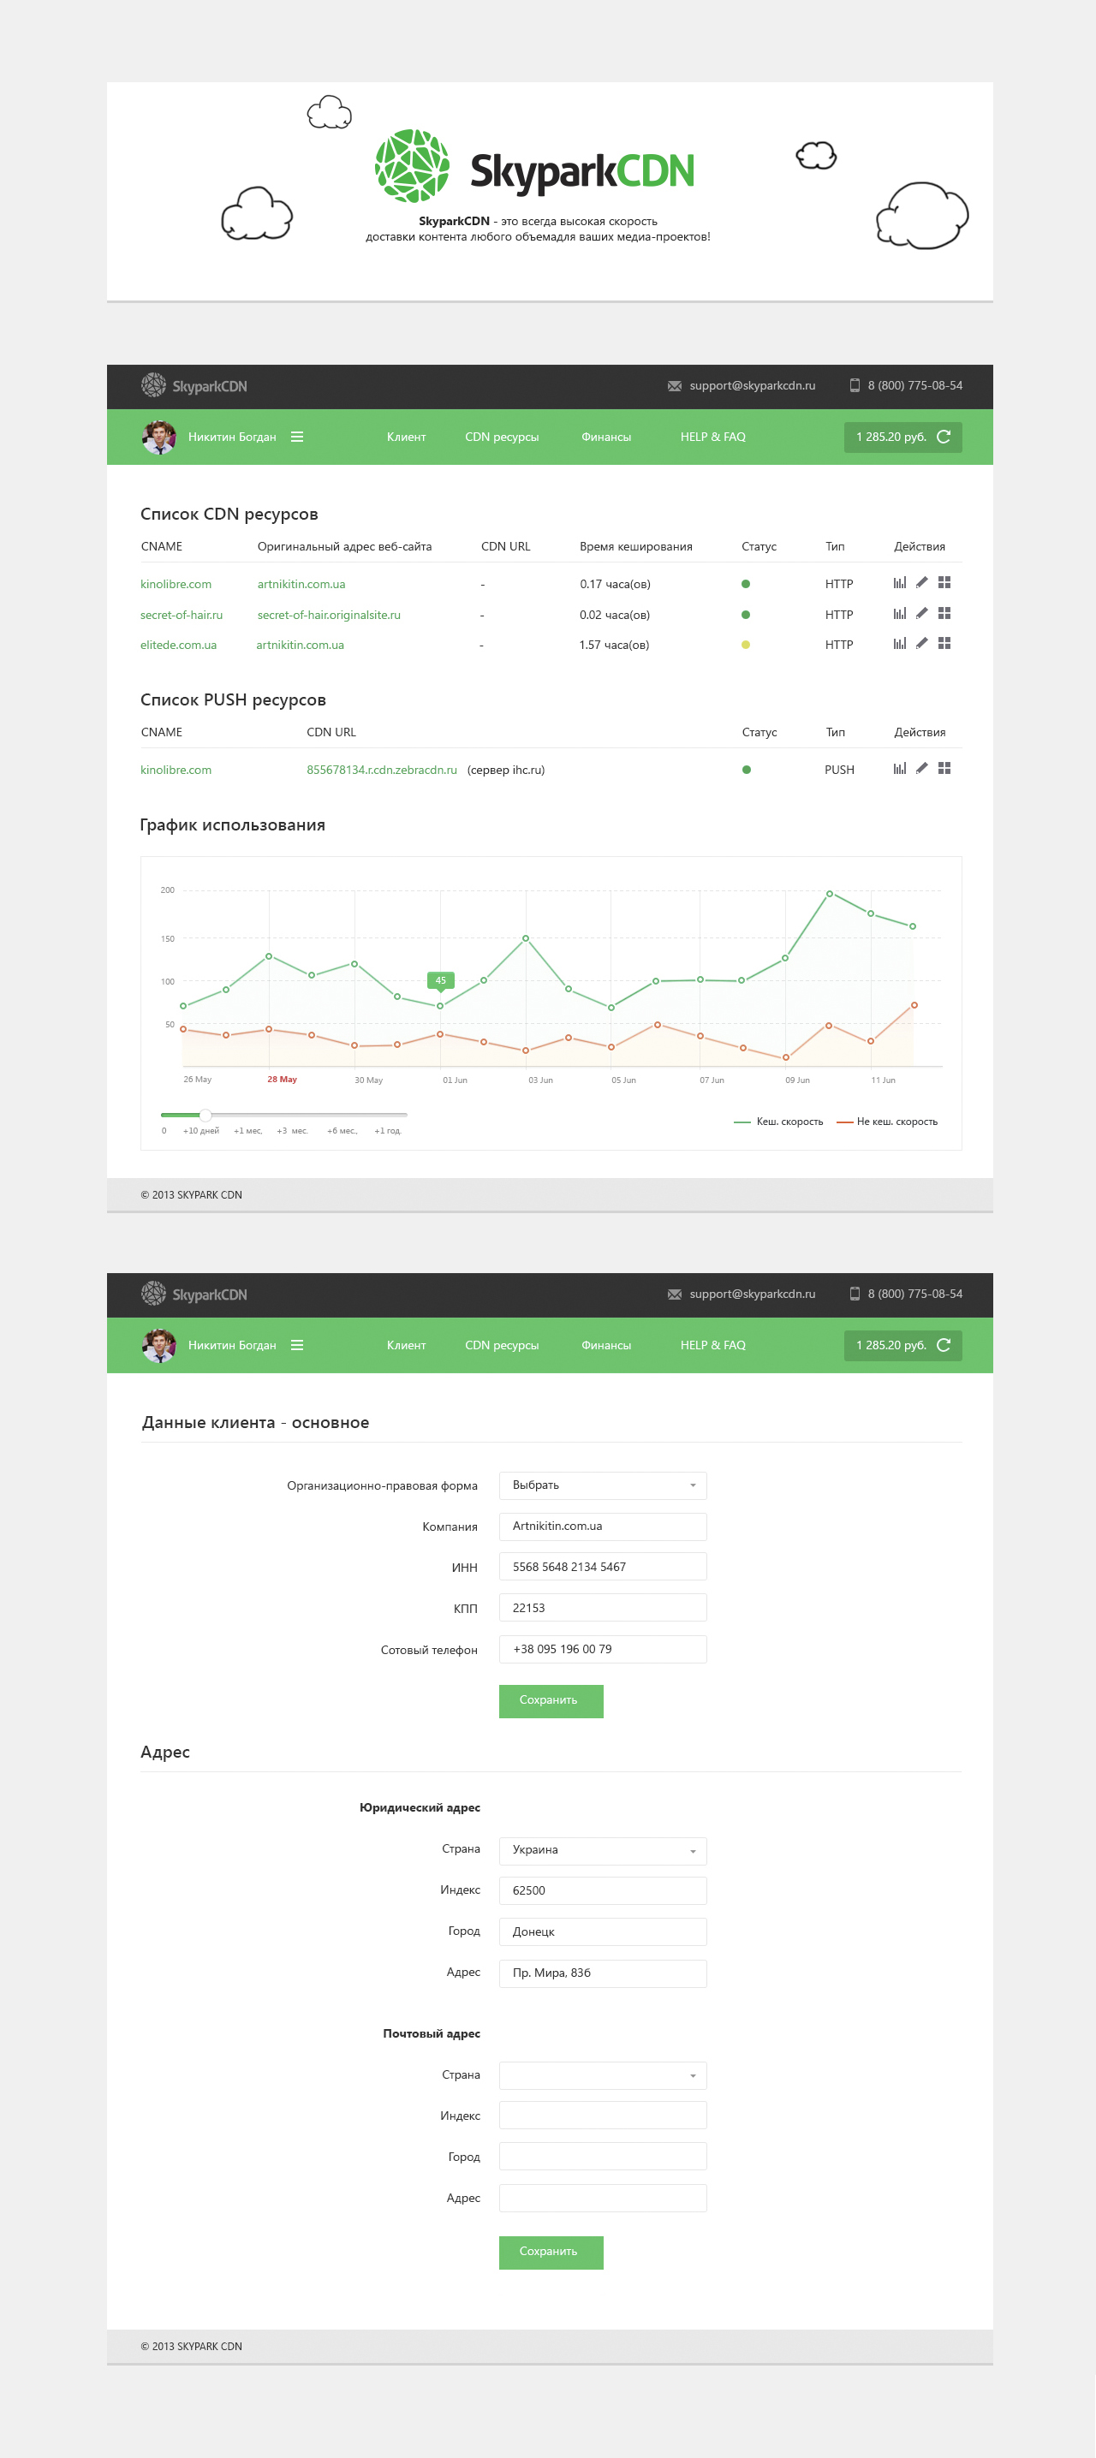The height and width of the screenshot is (2458, 1096).
Task: Save the main client data with Сохранить
Action: click(x=551, y=1700)
